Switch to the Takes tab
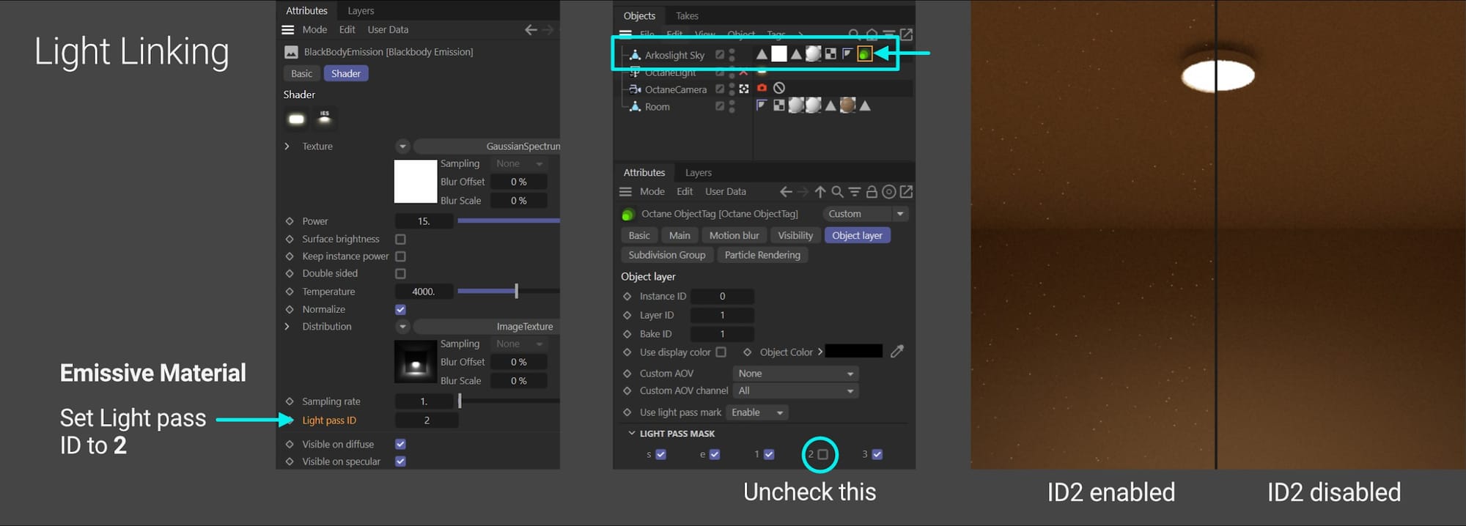This screenshot has width=1466, height=526. 687,16
